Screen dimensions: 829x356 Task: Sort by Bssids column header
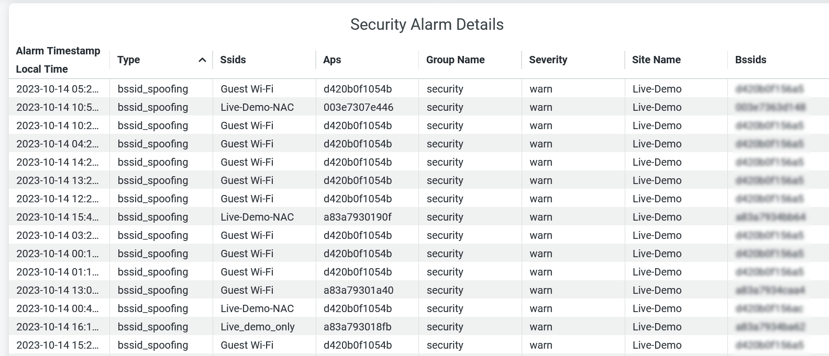750,60
